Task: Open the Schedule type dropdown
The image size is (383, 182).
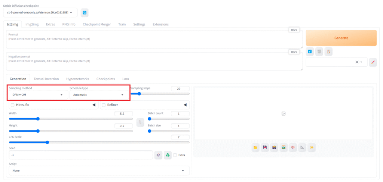Action: 98,95
